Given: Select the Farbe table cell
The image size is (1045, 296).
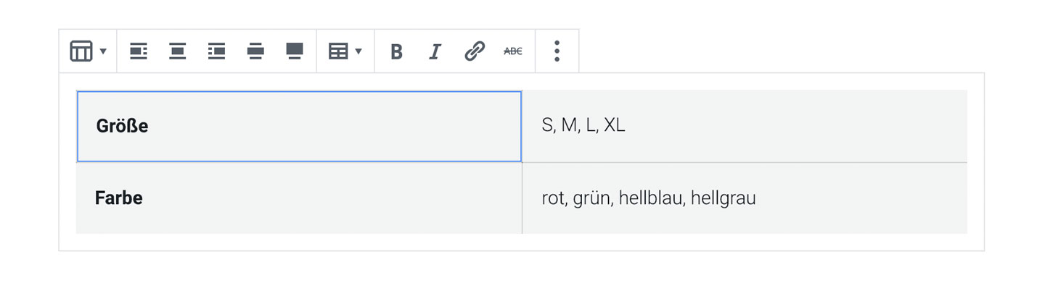Looking at the screenshot, I should pyautogui.click(x=299, y=198).
